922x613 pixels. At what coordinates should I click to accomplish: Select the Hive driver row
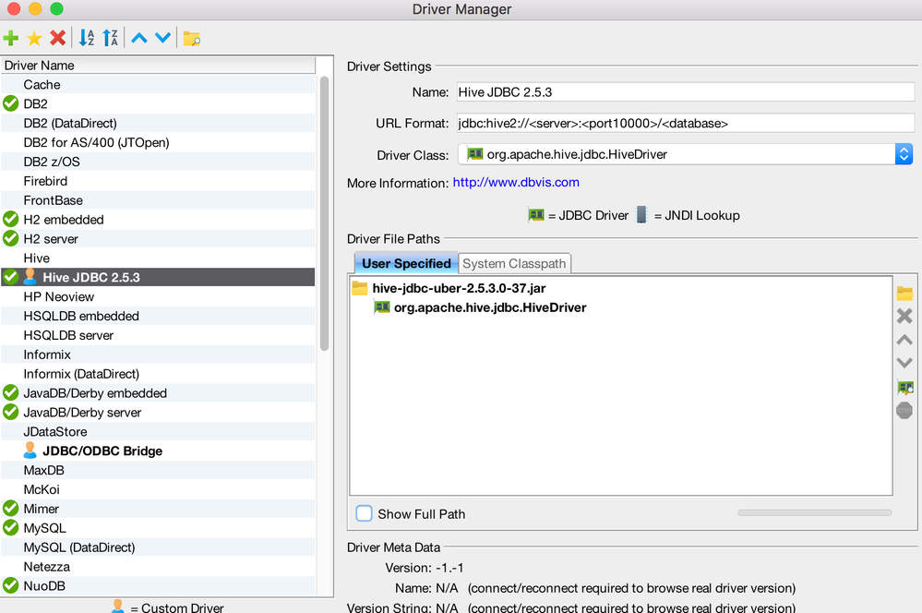coord(158,258)
